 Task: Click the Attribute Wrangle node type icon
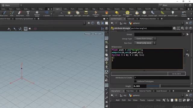pyautogui.click(x=112, y=28)
